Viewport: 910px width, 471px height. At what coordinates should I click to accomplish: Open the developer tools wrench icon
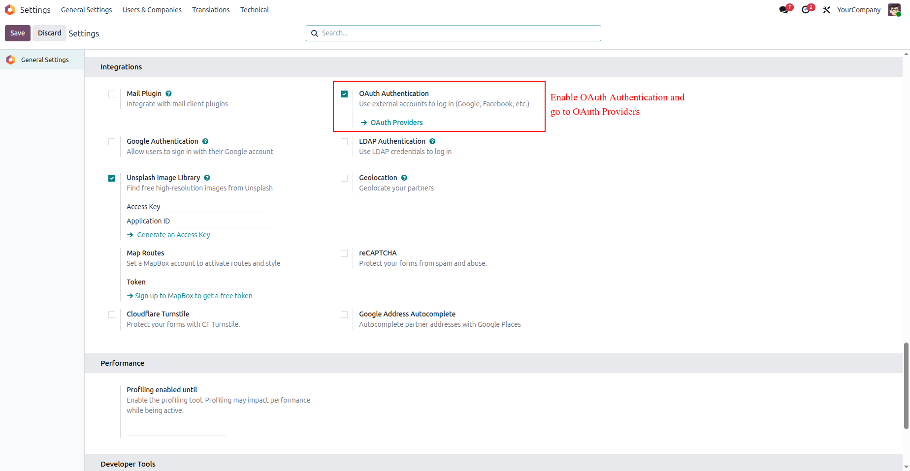[827, 10]
